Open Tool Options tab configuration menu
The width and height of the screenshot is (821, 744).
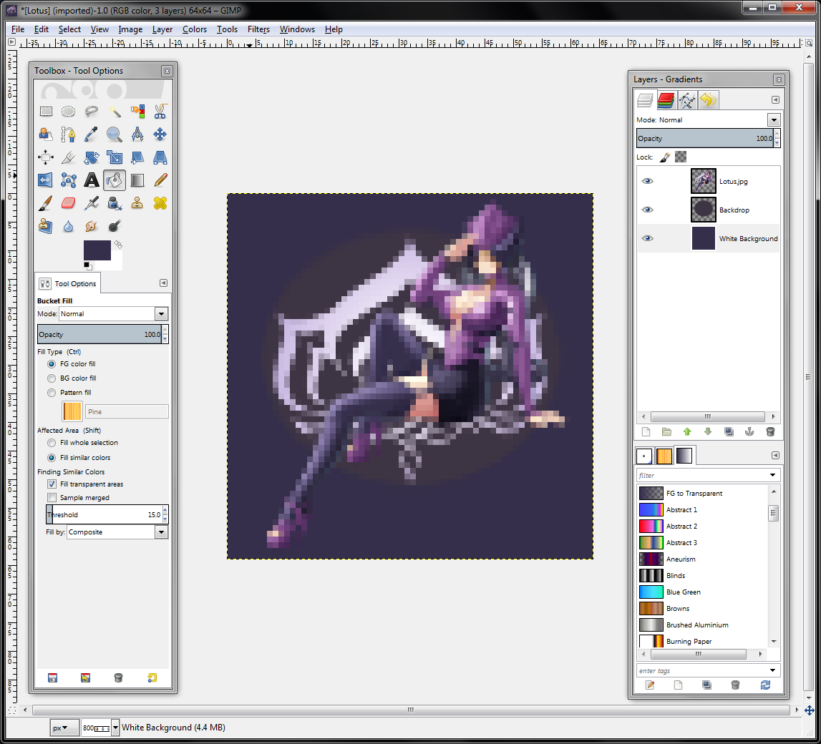pyautogui.click(x=163, y=283)
